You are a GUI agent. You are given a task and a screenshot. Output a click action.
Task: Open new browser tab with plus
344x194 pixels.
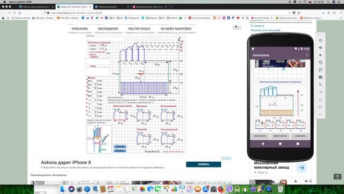point(171,7)
